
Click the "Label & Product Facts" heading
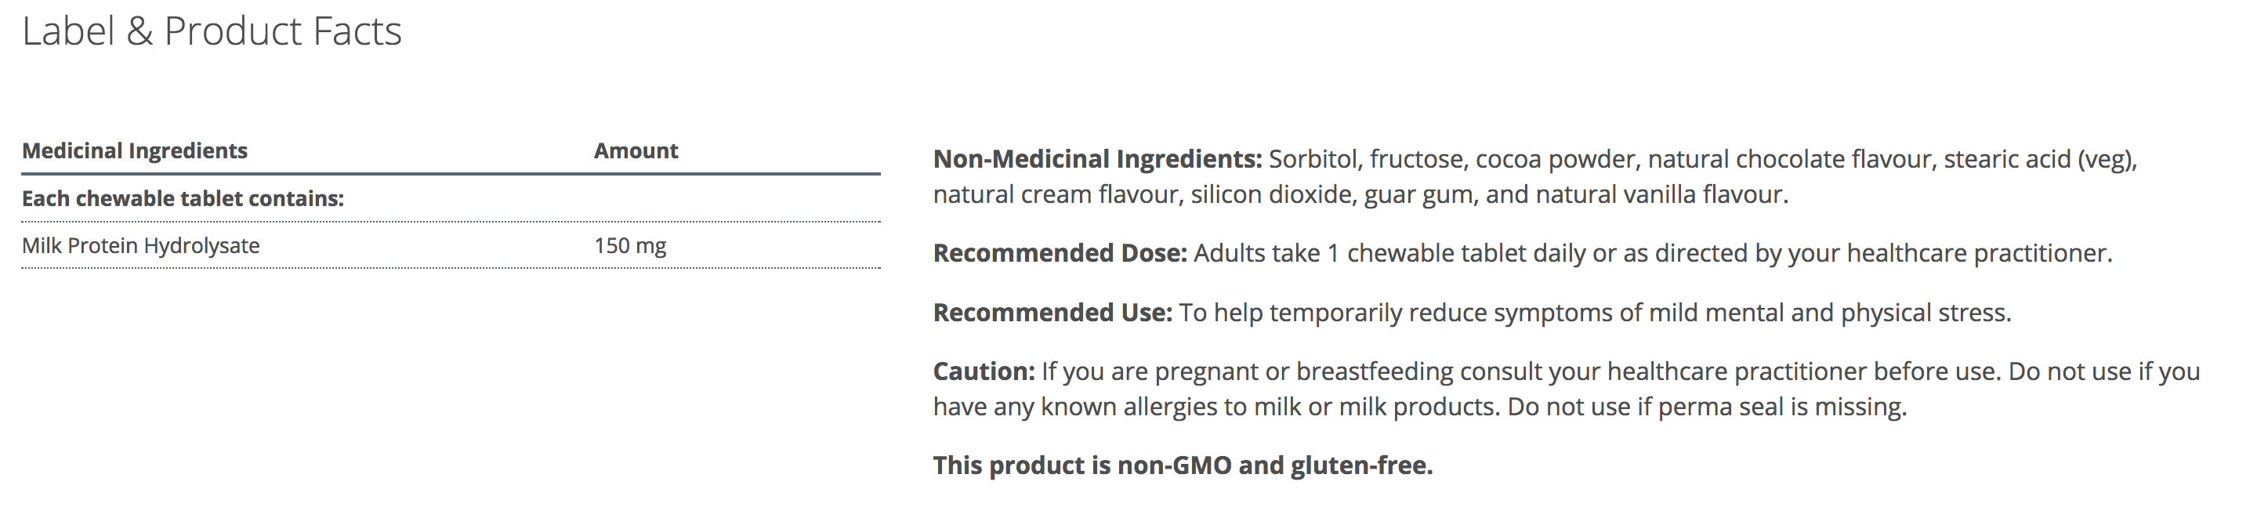(x=211, y=32)
